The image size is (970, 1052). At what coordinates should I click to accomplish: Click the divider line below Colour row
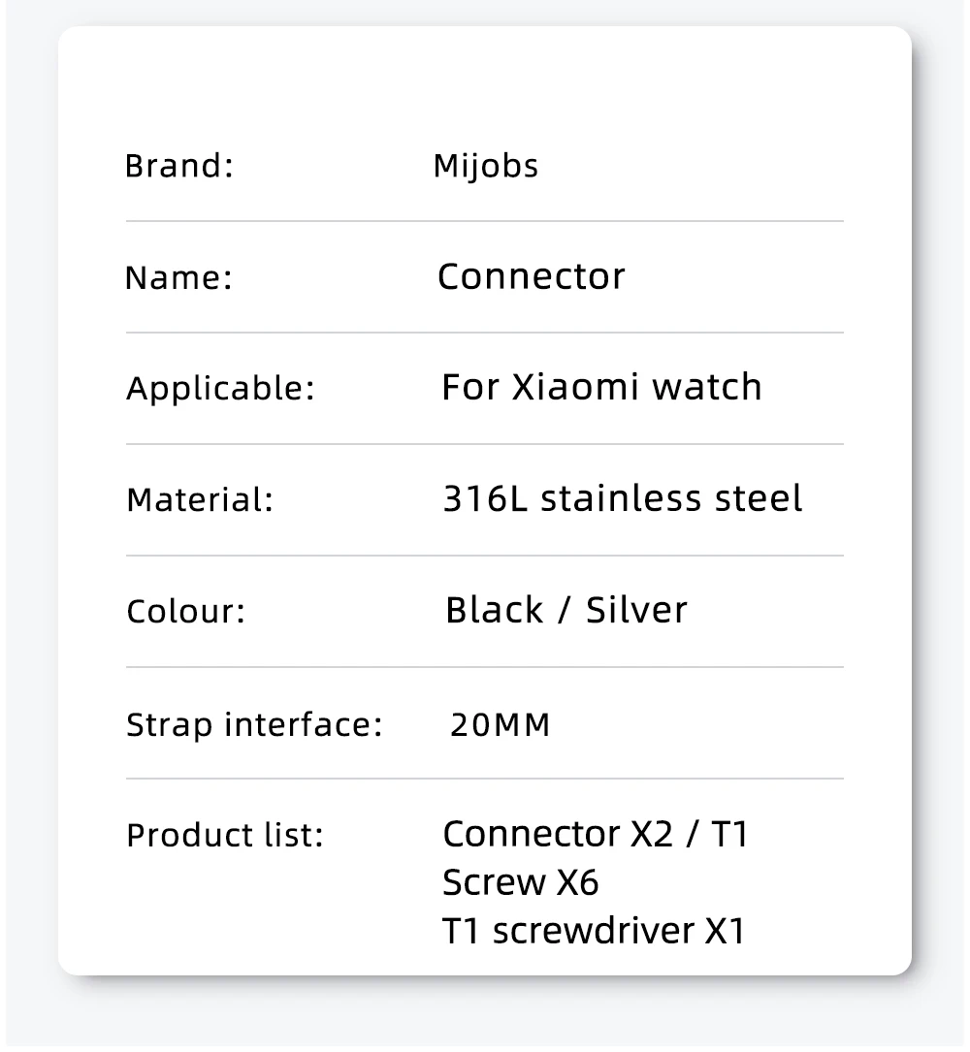pos(484,667)
